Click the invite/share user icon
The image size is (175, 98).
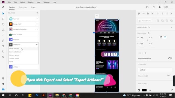(147, 7)
